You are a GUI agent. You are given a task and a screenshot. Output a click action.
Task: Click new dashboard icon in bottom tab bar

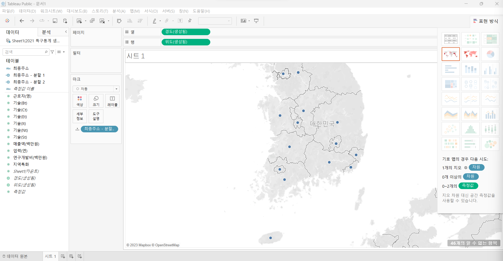pos(71,256)
